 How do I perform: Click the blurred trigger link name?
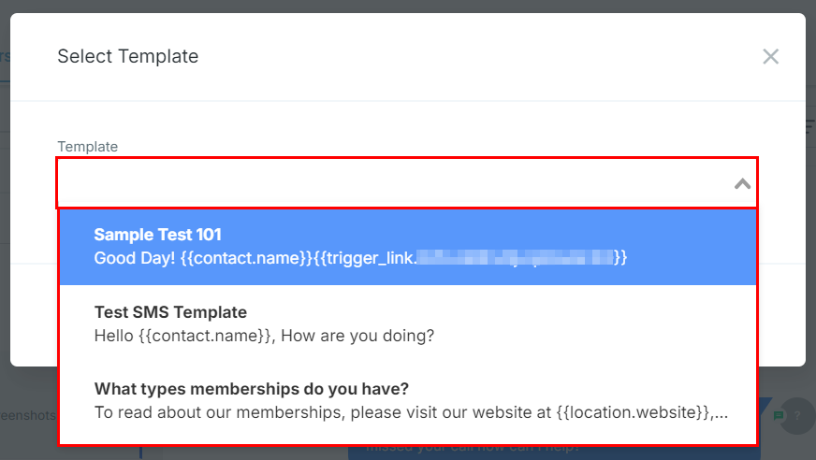pos(516,258)
